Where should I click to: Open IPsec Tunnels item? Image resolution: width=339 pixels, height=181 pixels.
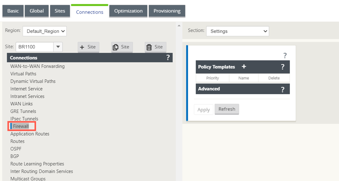click(x=24, y=119)
